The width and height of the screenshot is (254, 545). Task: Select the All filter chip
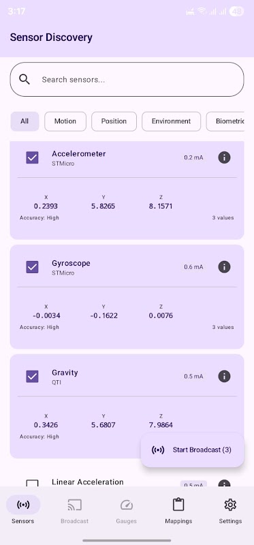click(x=25, y=121)
